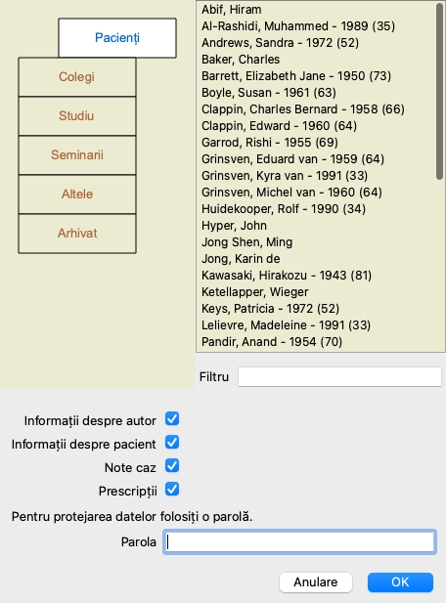This screenshot has height=603, width=446.
Task: Click the Anulare button
Action: 316,582
